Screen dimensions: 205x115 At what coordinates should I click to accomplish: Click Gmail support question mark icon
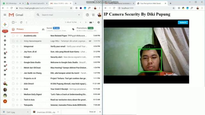87,15
